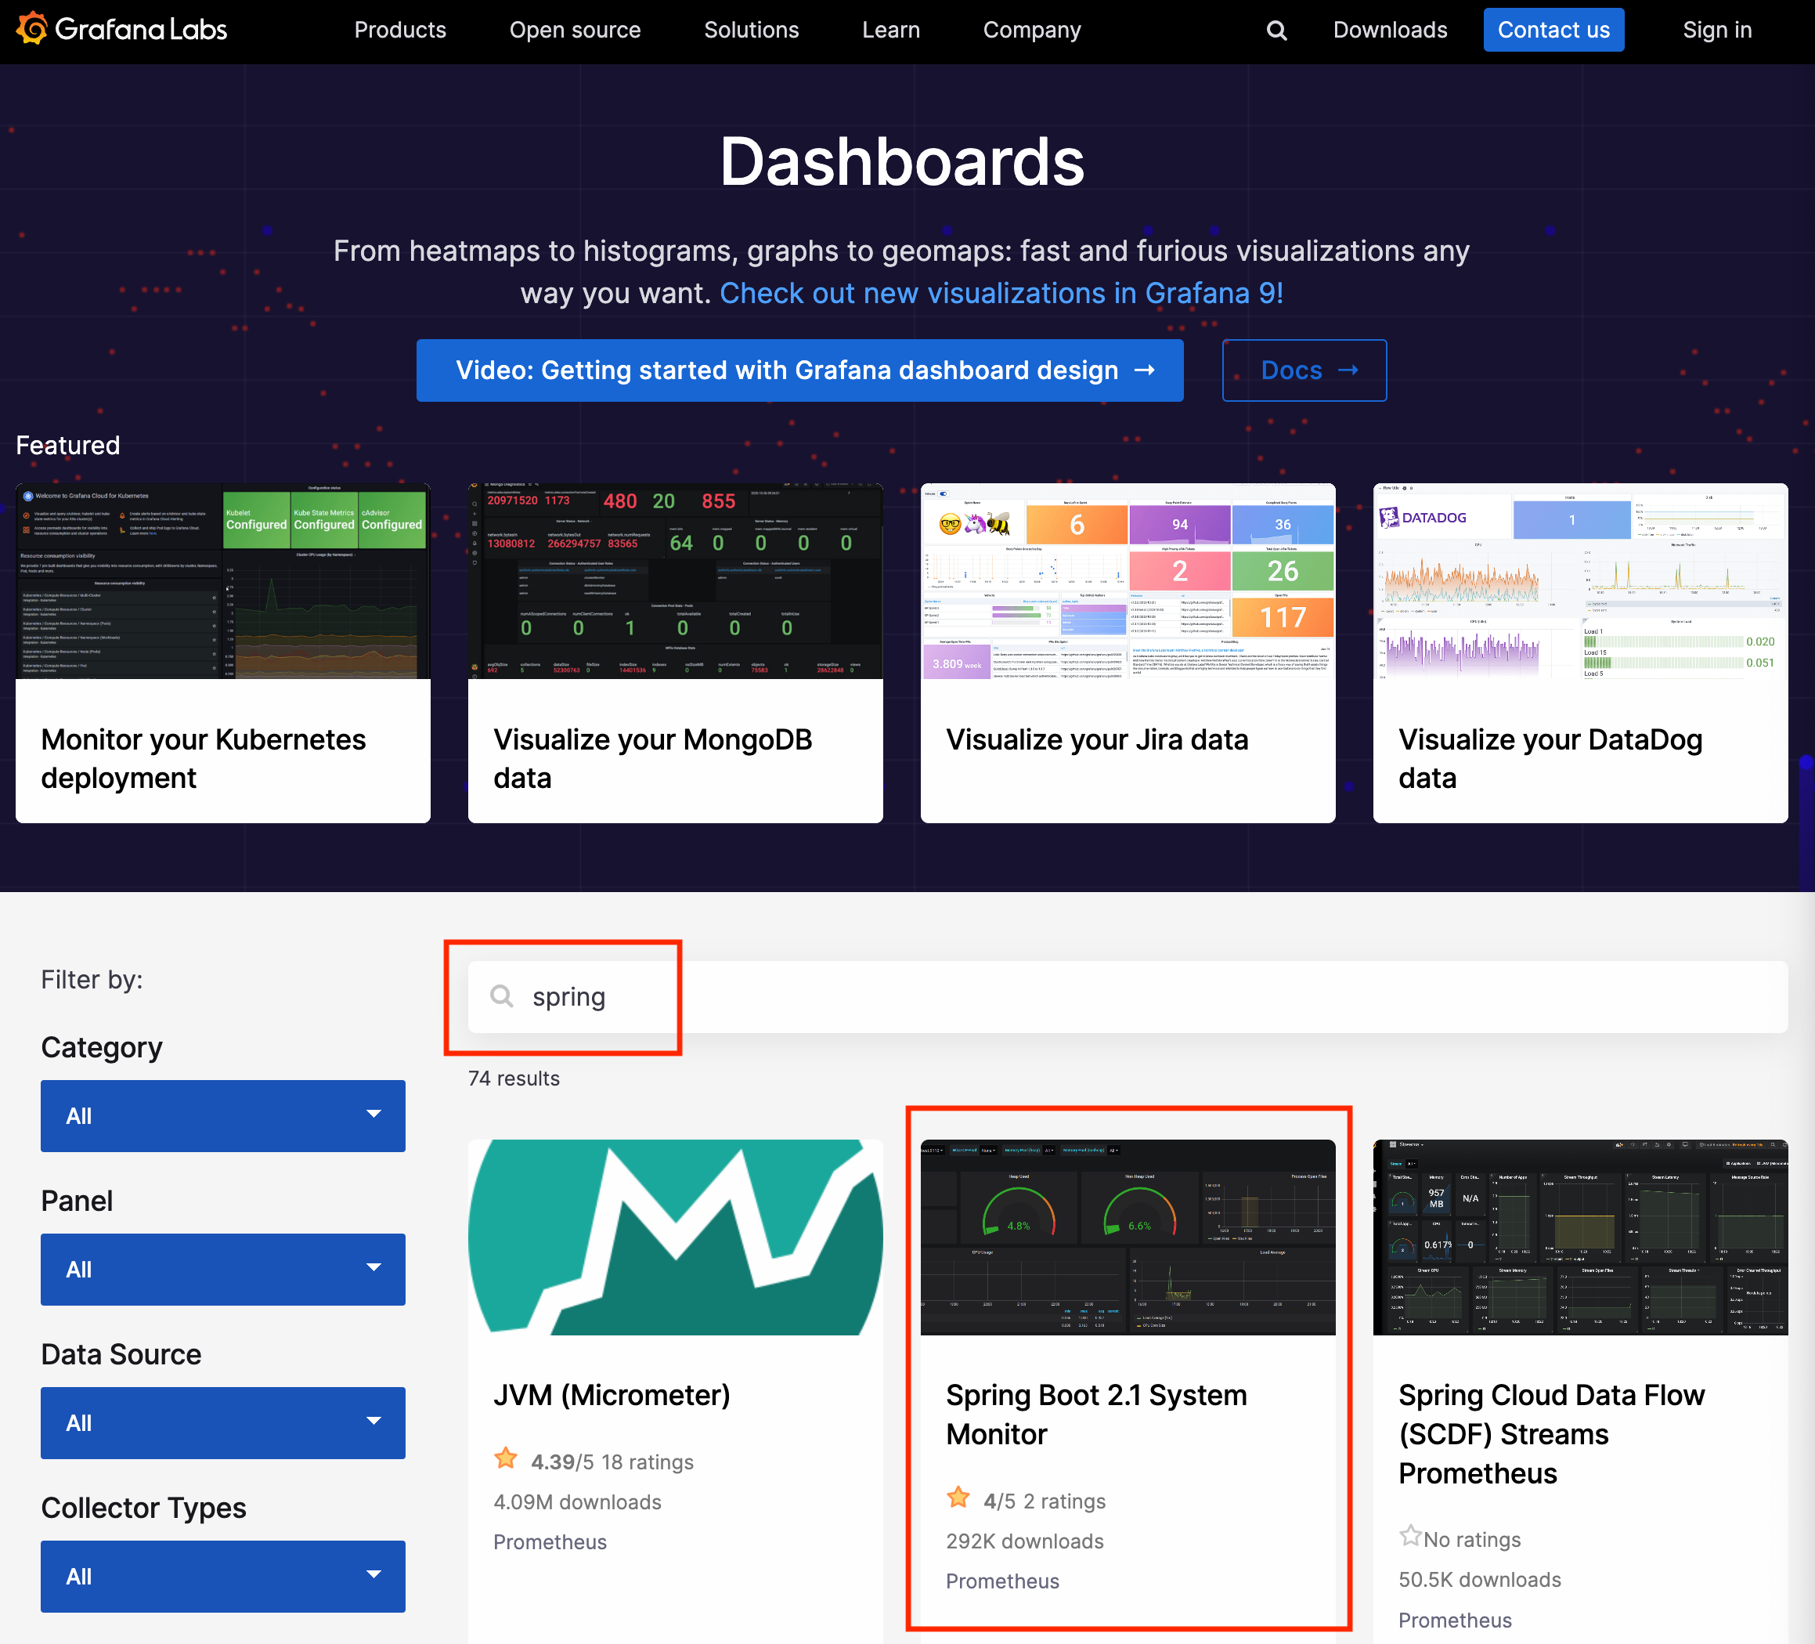1815x1644 pixels.
Task: Open the Collector Types dropdown
Action: click(222, 1576)
